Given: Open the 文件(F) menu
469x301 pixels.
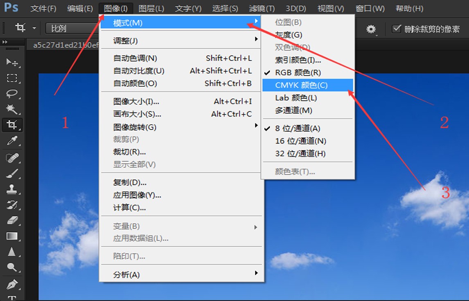Looking at the screenshot, I should coord(43,8).
